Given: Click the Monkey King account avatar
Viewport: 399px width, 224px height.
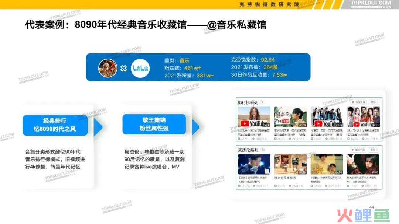Looking at the screenshot, I should [108, 68].
